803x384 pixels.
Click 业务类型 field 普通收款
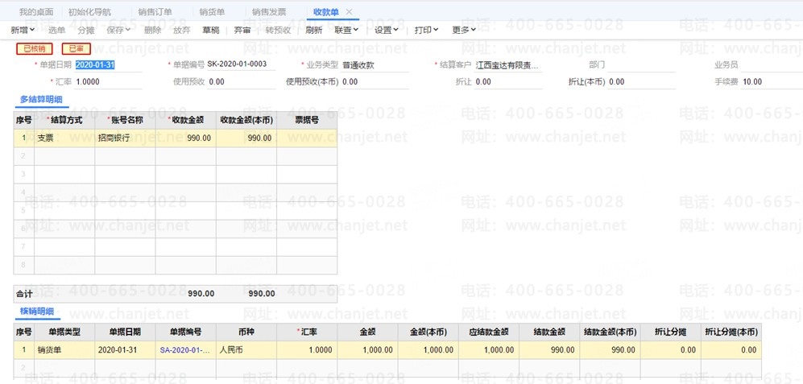click(375, 65)
